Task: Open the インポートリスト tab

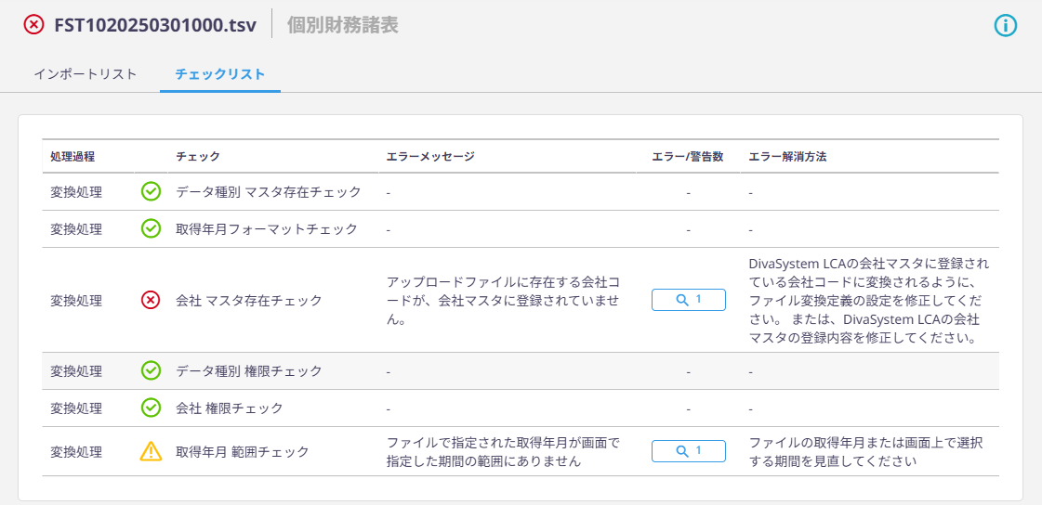Action: [86, 73]
